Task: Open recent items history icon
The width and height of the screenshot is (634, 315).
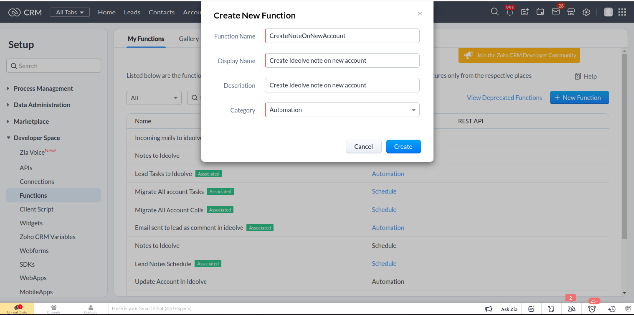Action: [612, 309]
